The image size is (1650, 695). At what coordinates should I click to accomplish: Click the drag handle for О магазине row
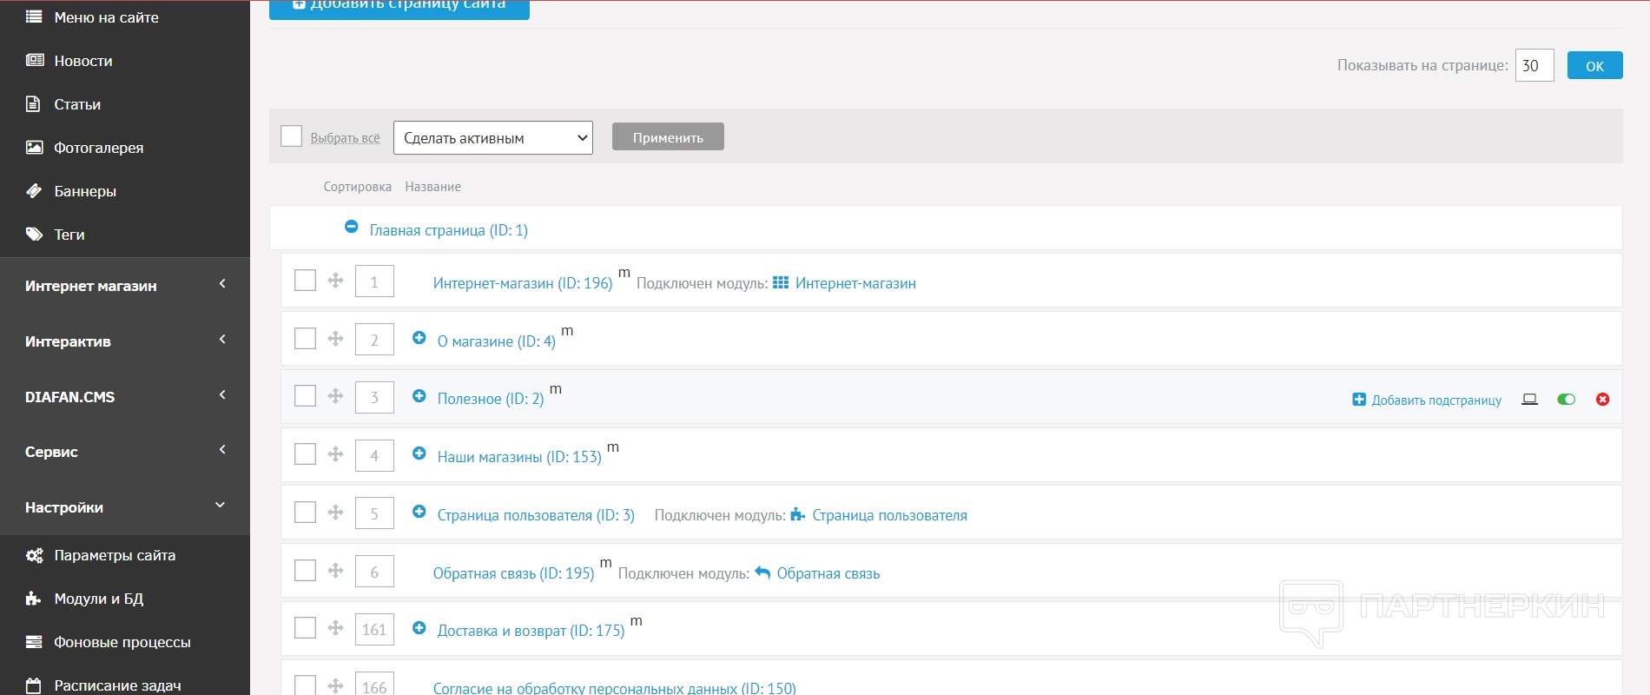pyautogui.click(x=335, y=339)
